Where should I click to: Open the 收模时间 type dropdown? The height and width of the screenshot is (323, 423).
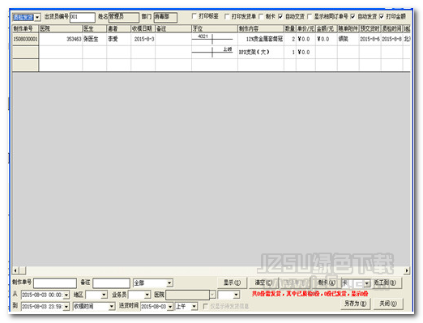112,307
